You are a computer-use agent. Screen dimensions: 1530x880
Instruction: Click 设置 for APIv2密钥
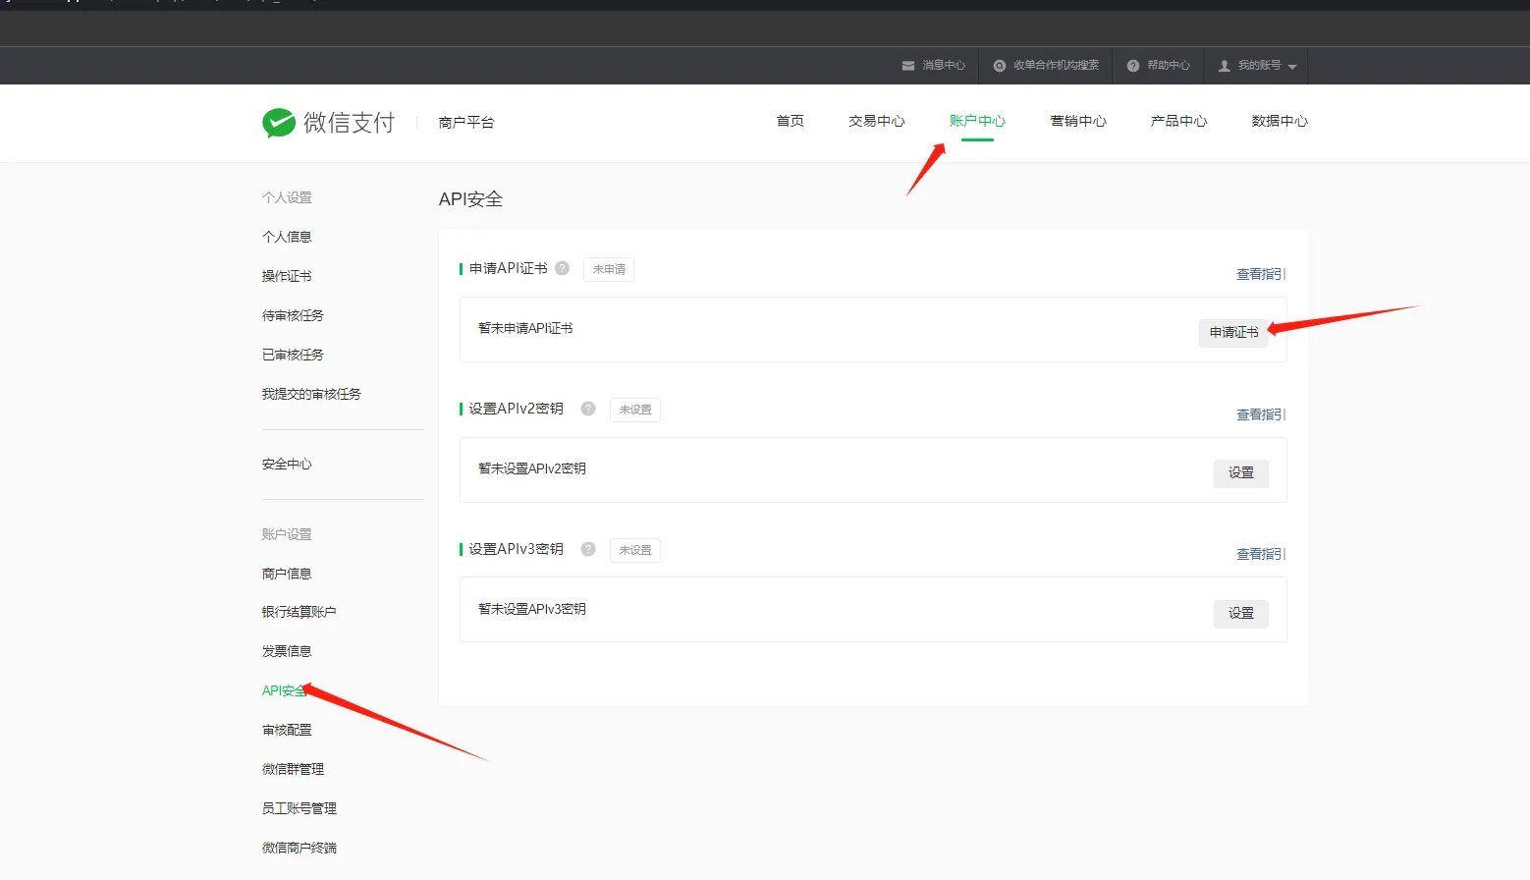pos(1240,472)
